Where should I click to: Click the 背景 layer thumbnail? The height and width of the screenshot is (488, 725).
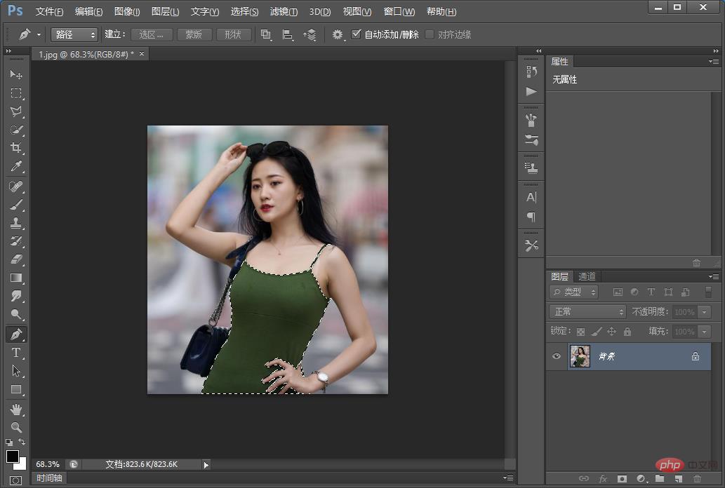(x=580, y=356)
